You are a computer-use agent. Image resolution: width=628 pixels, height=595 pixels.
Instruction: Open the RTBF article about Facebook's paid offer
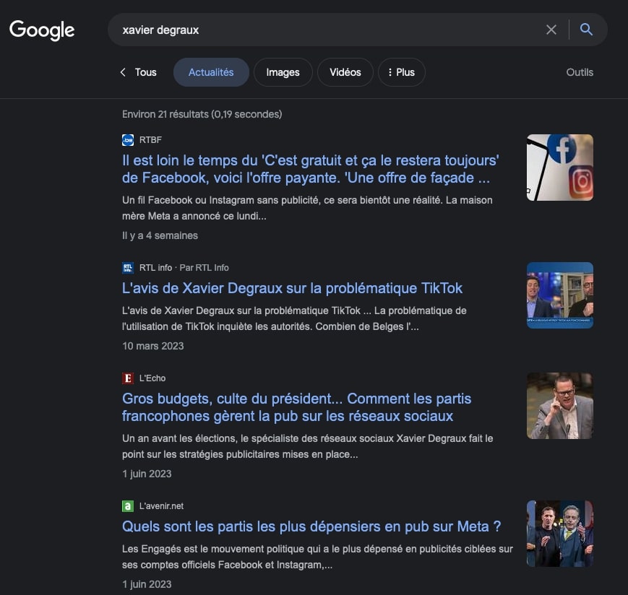coord(310,169)
